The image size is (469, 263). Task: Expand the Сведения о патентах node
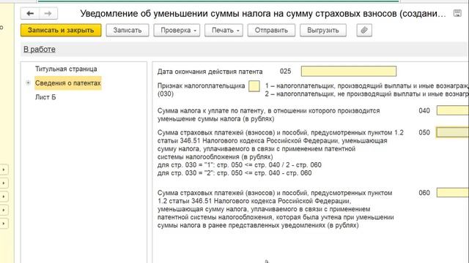[x=28, y=83]
